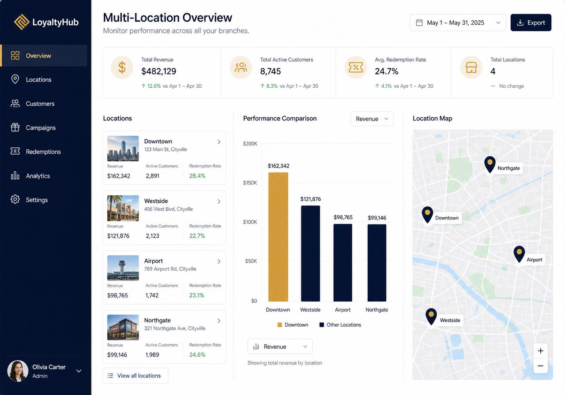Image resolution: width=565 pixels, height=395 pixels.
Task: Click the download icon on Export button
Action: click(520, 22)
